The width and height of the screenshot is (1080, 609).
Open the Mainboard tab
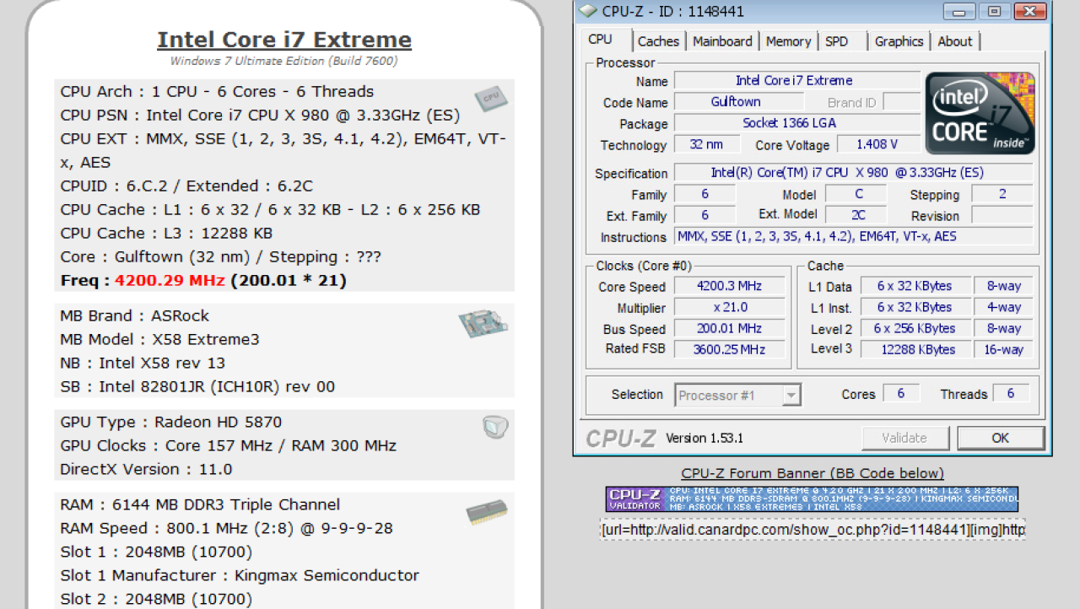tap(722, 41)
